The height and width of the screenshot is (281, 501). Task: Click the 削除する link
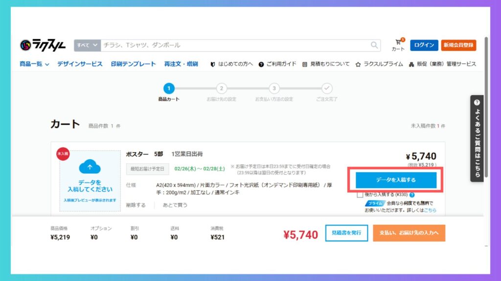(136, 205)
